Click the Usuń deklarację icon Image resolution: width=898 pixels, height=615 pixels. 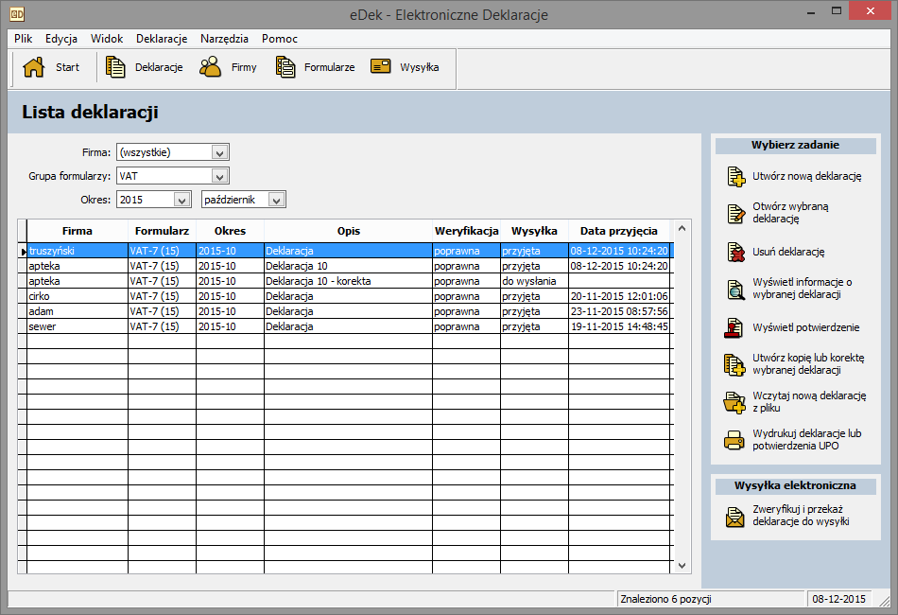coord(736,252)
